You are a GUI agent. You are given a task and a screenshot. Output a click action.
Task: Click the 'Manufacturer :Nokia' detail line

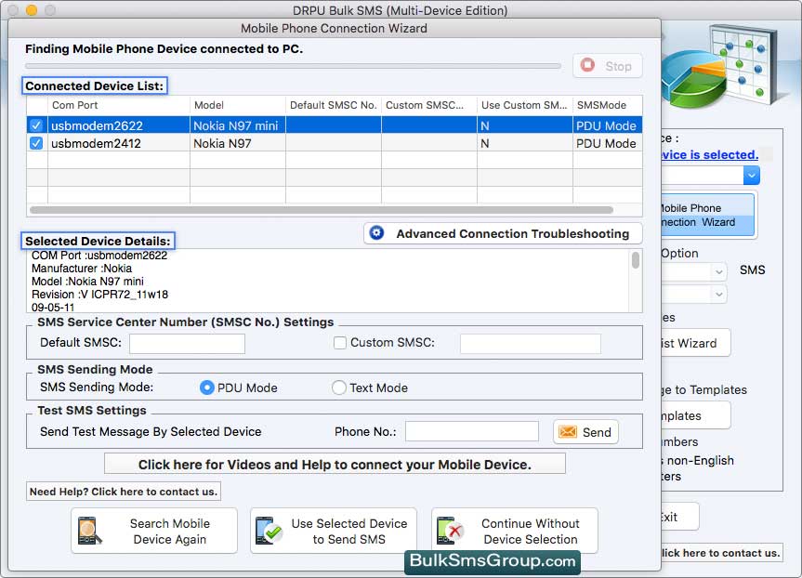(82, 268)
